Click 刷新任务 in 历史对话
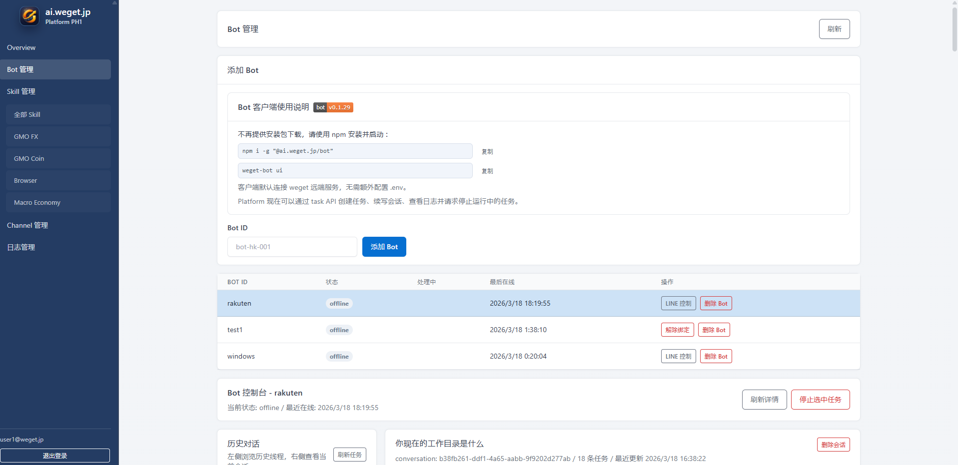Screen dimensions: 958x465 [x=349, y=455]
